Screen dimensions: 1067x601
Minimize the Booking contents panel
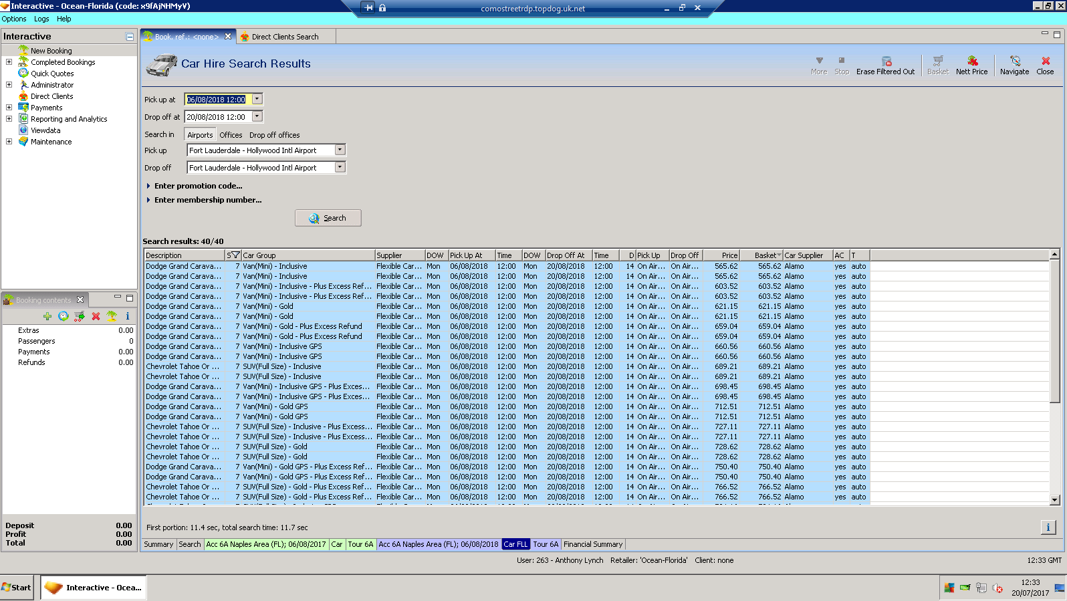118,296
